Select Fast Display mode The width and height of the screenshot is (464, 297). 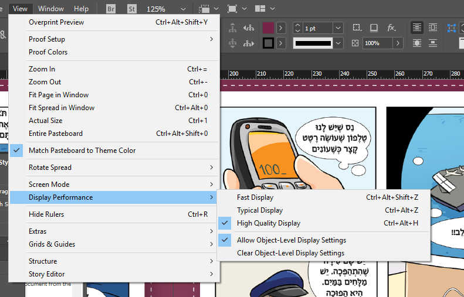[x=255, y=197]
